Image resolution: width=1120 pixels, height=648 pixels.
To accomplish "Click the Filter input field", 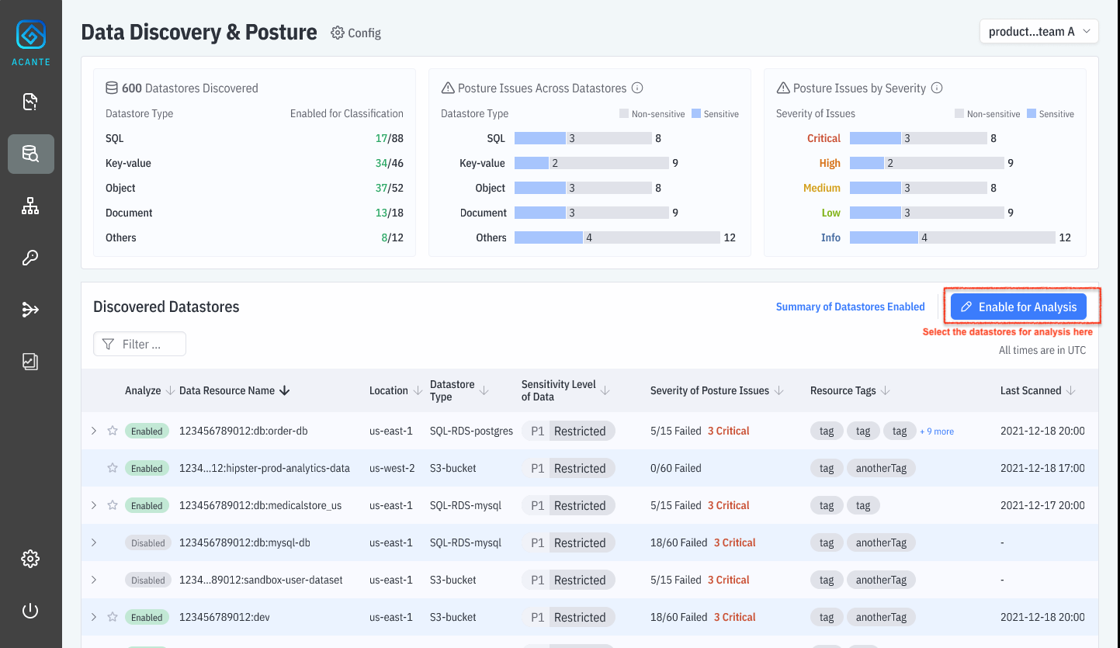I will (x=140, y=344).
